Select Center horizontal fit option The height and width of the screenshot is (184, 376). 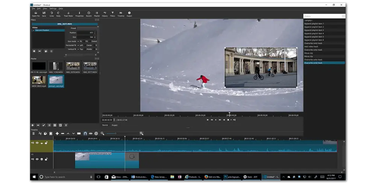(x=84, y=45)
